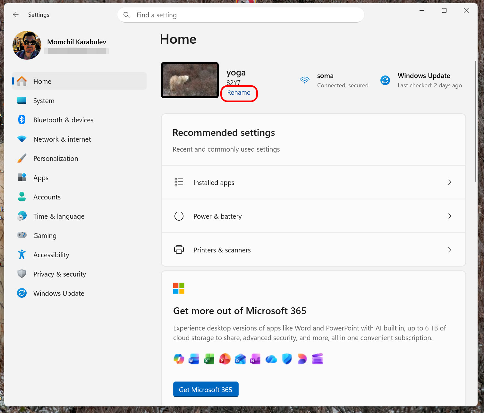This screenshot has width=484, height=413.
Task: Click the Gaming controller icon
Action: click(22, 235)
